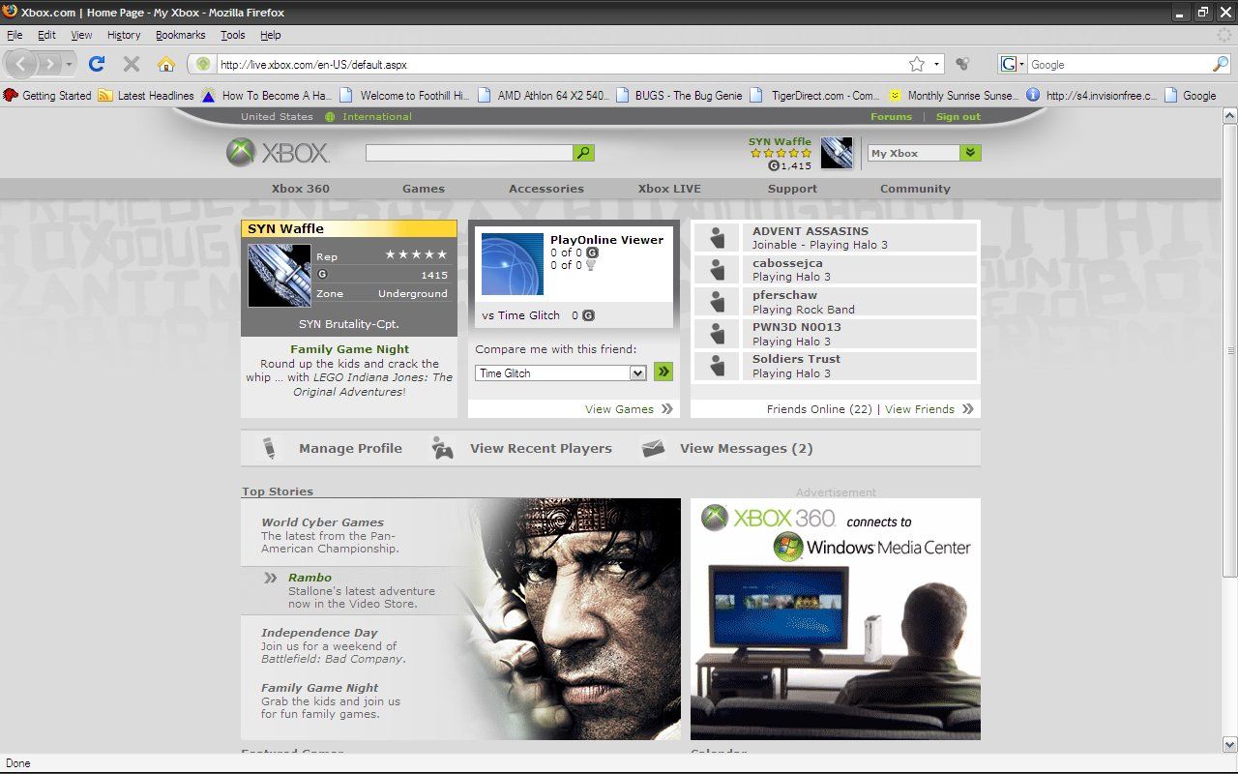
Task: Click the green Xbox search magnifier button
Action: click(583, 152)
